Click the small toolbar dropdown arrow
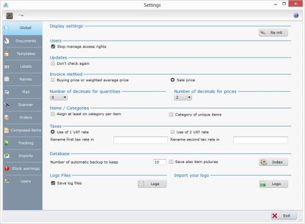The image size is (305, 224). tap(21, 15)
